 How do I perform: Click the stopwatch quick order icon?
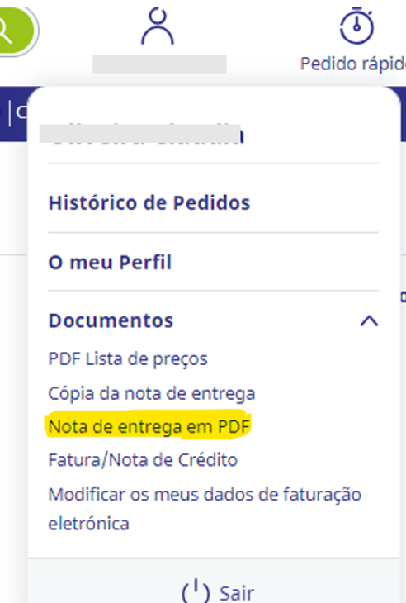coord(356,26)
